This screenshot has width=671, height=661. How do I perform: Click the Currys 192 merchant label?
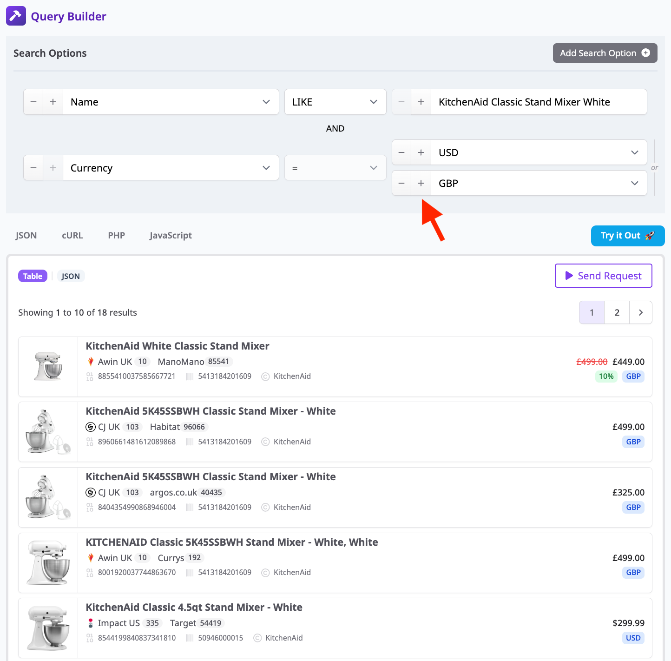[x=181, y=558]
